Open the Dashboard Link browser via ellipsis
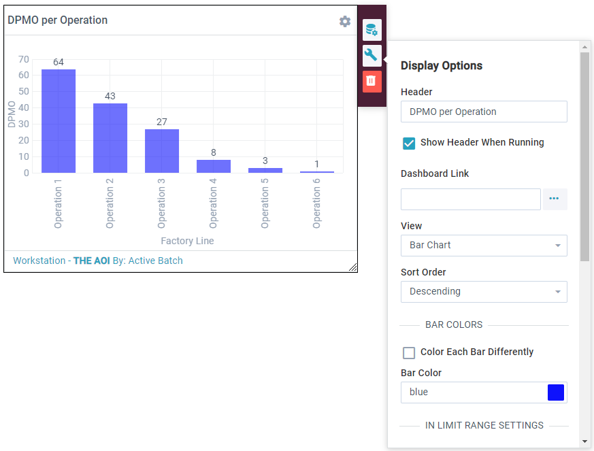The image size is (594, 451). [555, 199]
